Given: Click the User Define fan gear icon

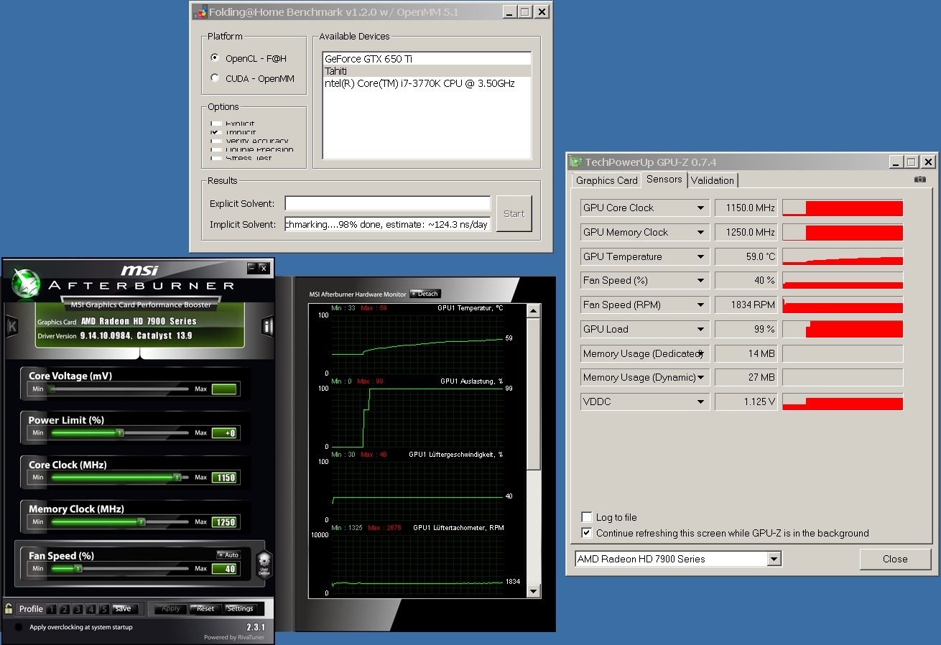Looking at the screenshot, I should (x=264, y=563).
